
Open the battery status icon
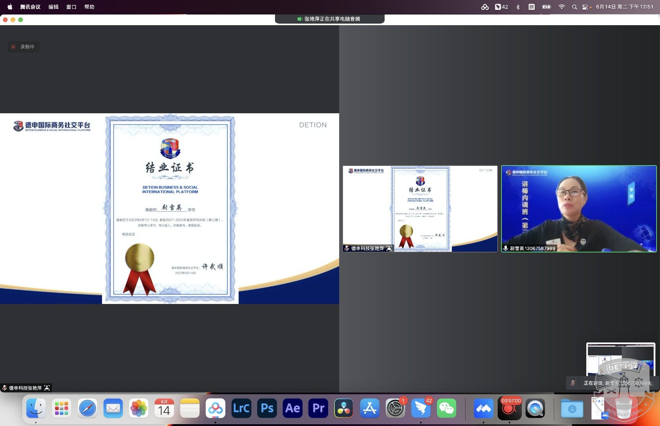547,7
